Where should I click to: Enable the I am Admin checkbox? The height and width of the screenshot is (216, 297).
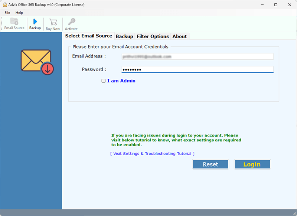coord(104,81)
